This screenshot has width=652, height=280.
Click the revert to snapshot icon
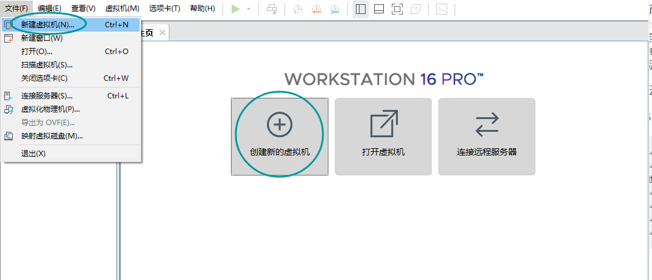click(x=316, y=10)
